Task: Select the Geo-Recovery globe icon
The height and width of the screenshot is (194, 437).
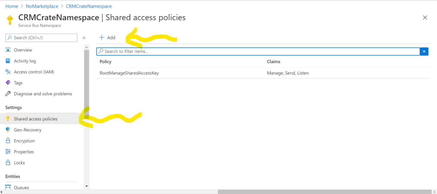Action: coord(9,130)
